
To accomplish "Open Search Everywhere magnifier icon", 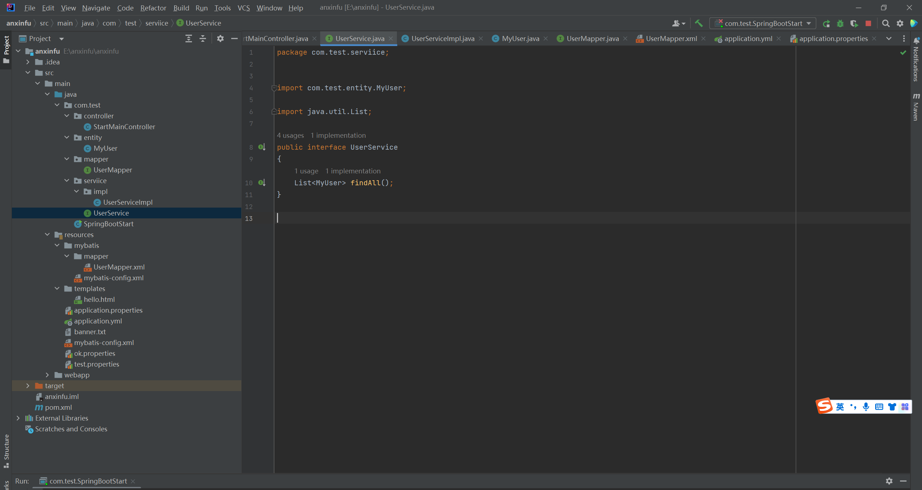I will click(x=886, y=23).
